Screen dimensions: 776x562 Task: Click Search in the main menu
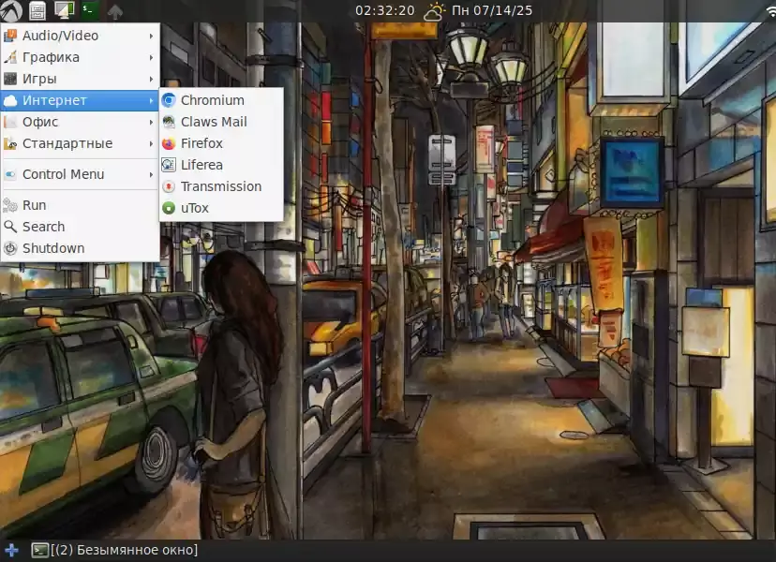(80, 227)
